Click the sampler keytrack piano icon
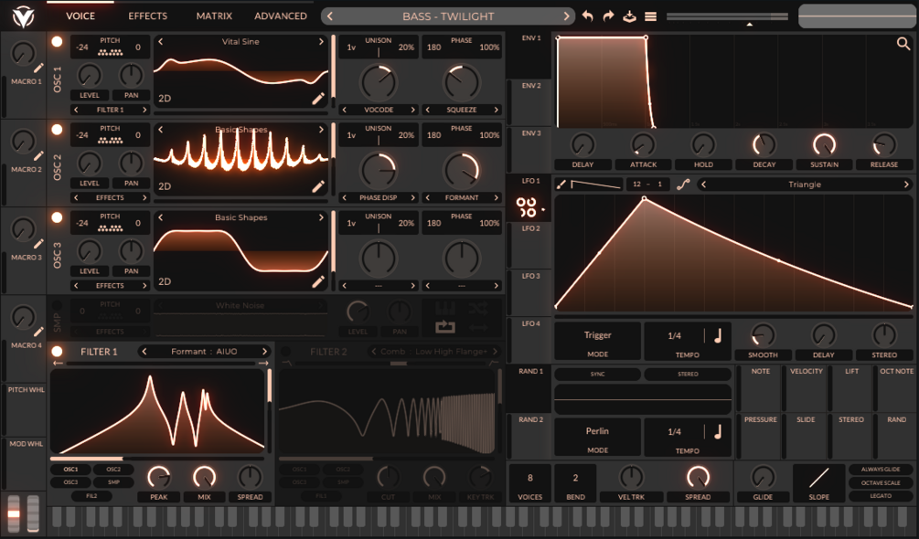 click(445, 308)
